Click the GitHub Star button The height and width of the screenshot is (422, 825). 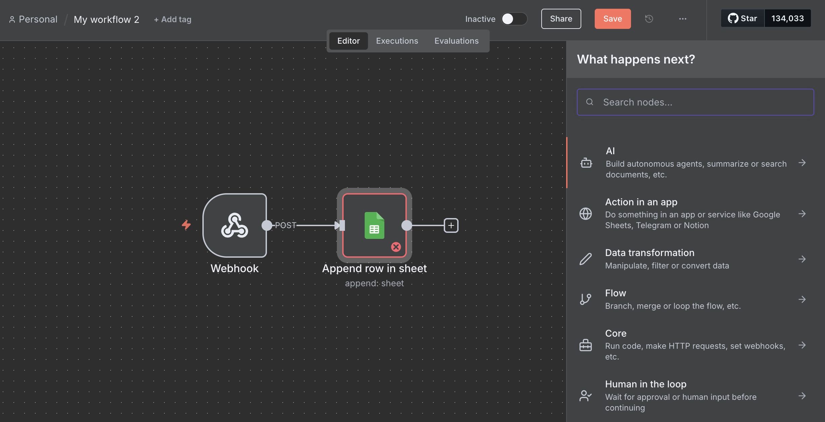pyautogui.click(x=742, y=18)
